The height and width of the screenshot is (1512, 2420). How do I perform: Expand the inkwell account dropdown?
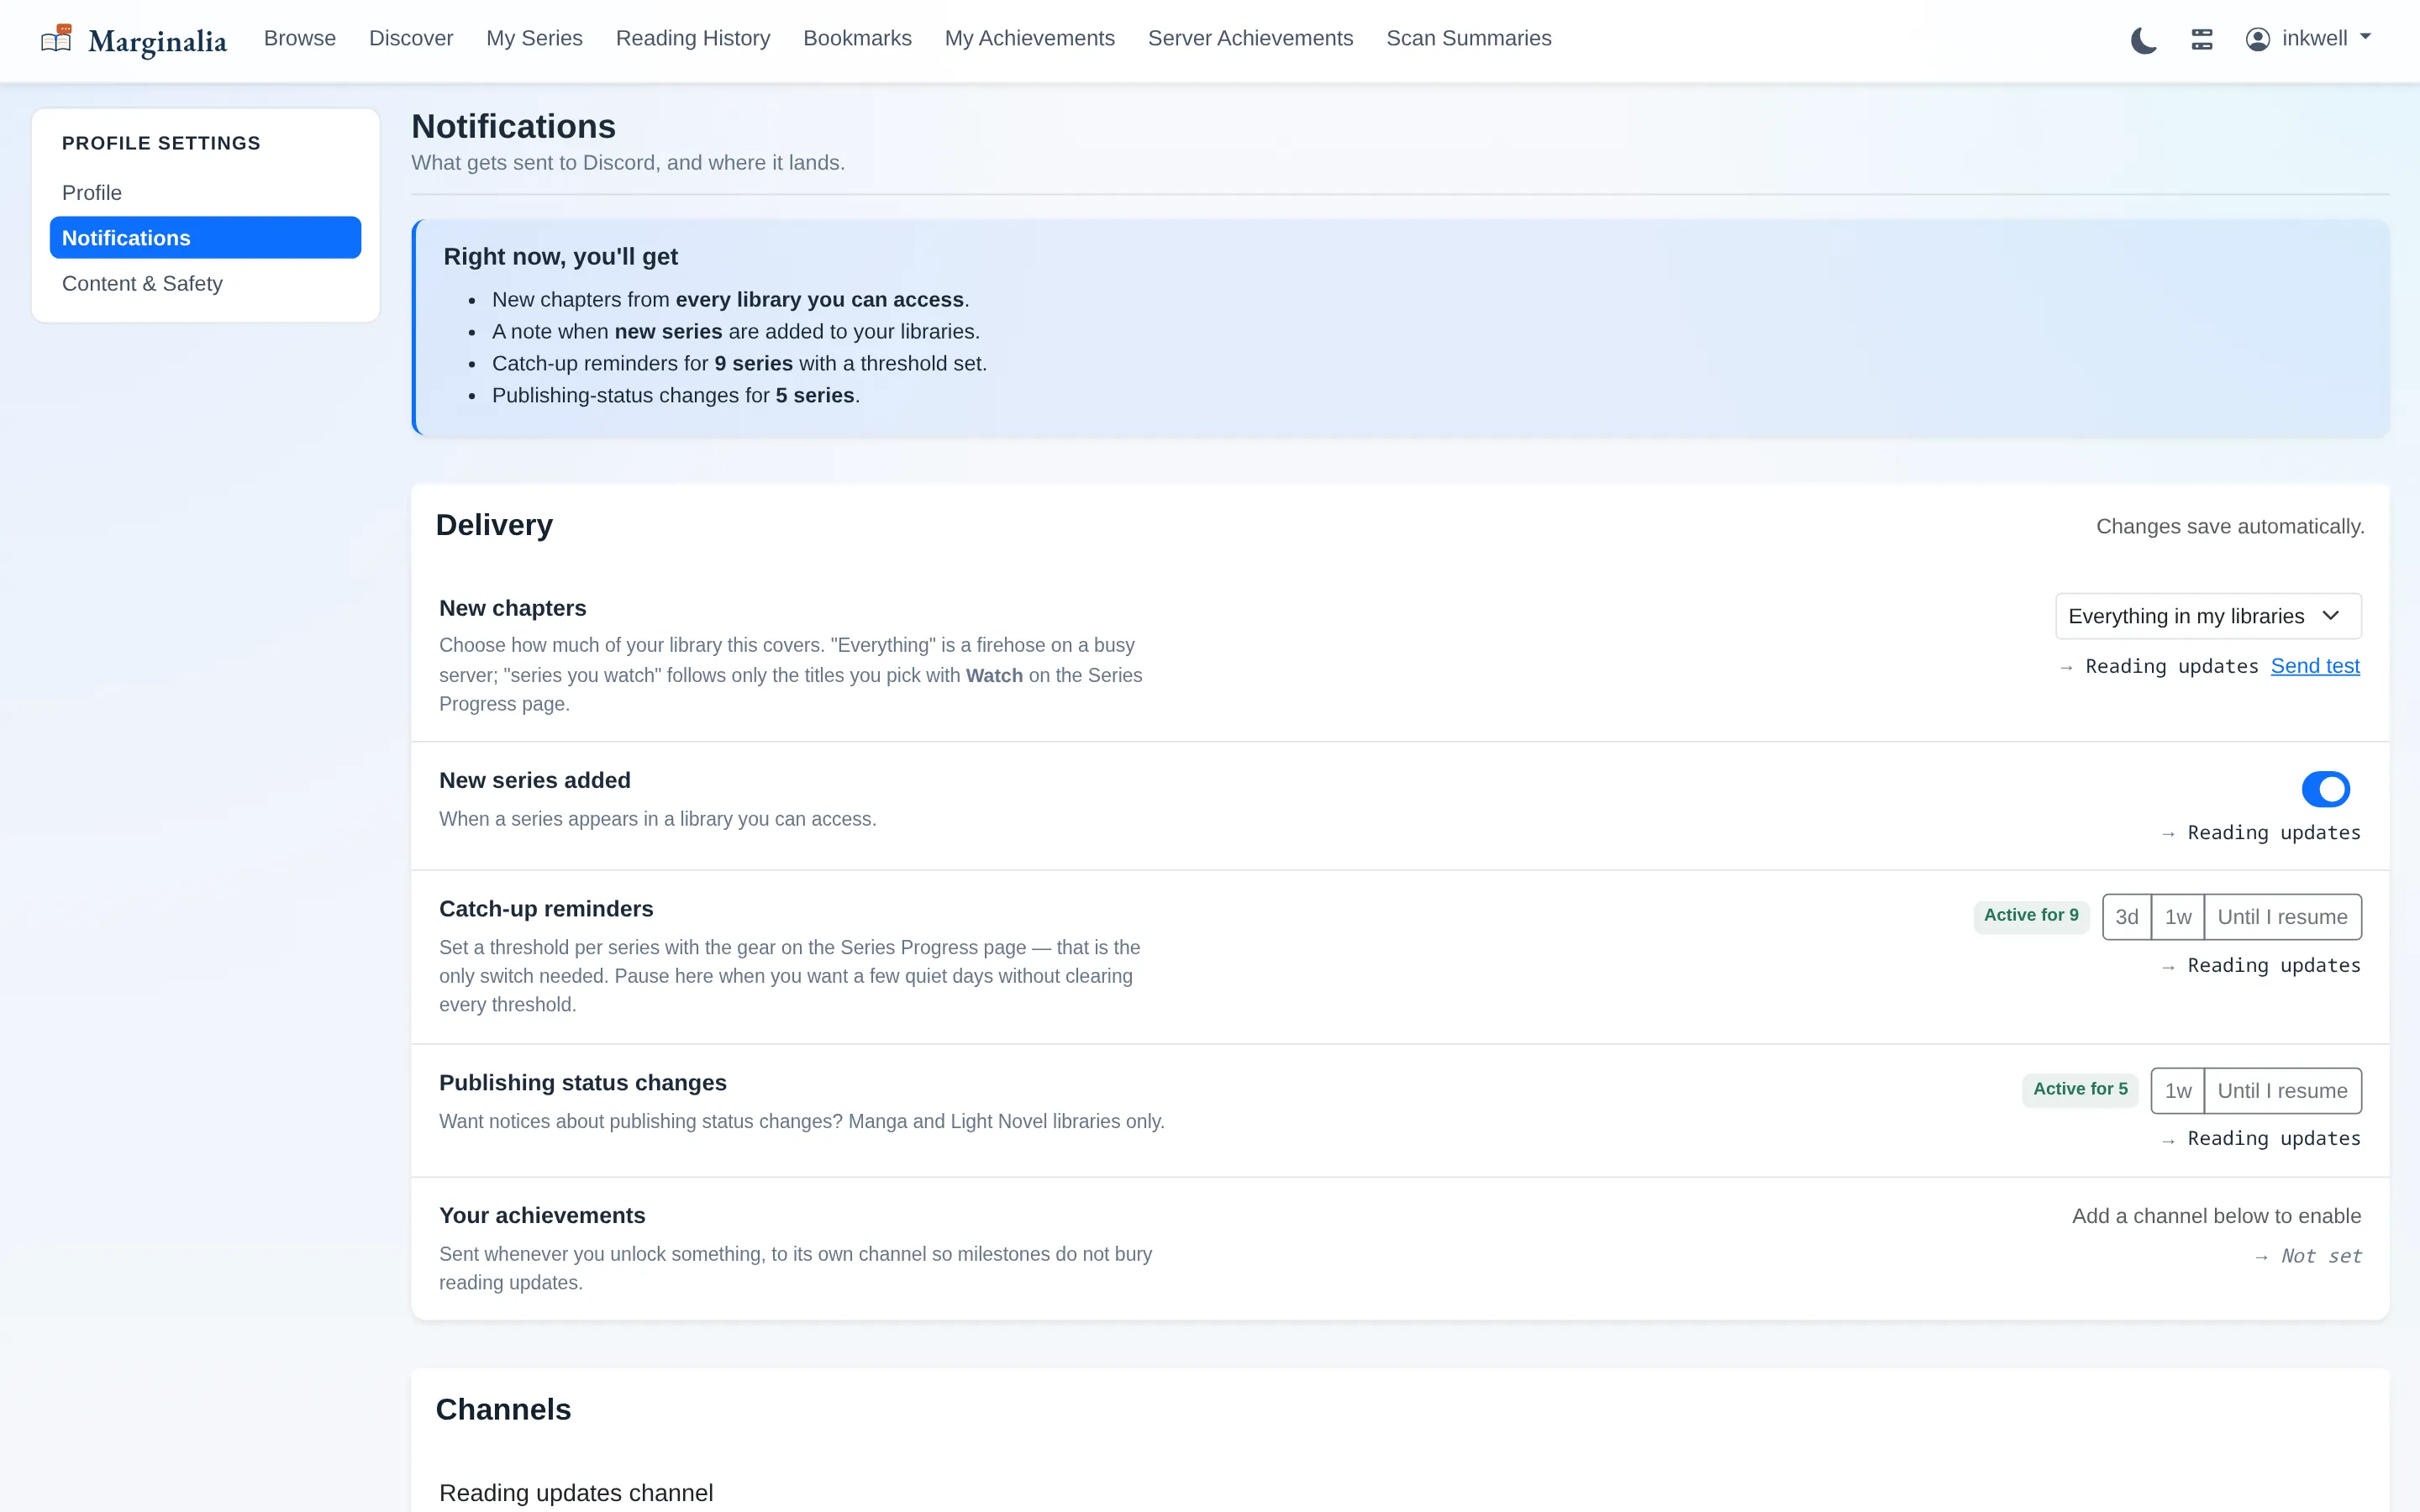tap(2309, 39)
